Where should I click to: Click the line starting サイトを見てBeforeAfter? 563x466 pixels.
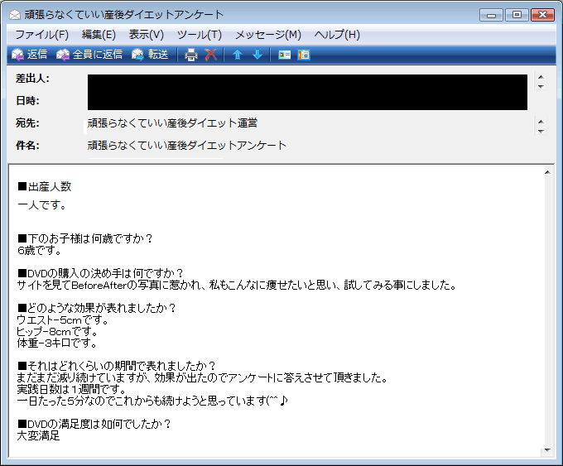click(x=237, y=285)
